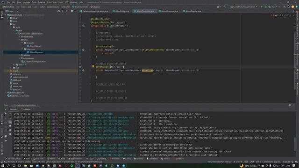Viewport: 299px width, 168px height.
Task: Click the Search Everywhere magnifier icon
Action: point(289,7)
